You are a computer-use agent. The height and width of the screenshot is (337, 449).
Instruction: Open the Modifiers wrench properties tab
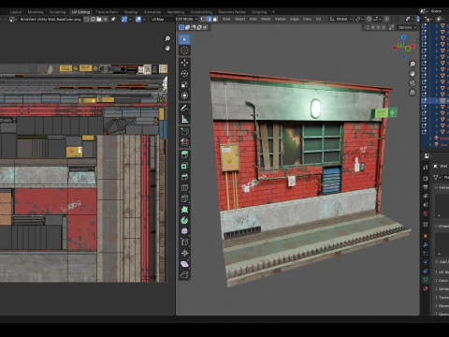tap(426, 245)
